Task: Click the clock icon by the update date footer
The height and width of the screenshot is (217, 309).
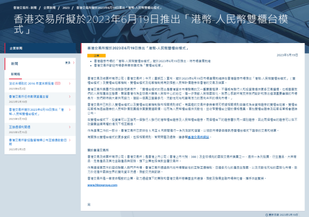Action: click(x=267, y=215)
